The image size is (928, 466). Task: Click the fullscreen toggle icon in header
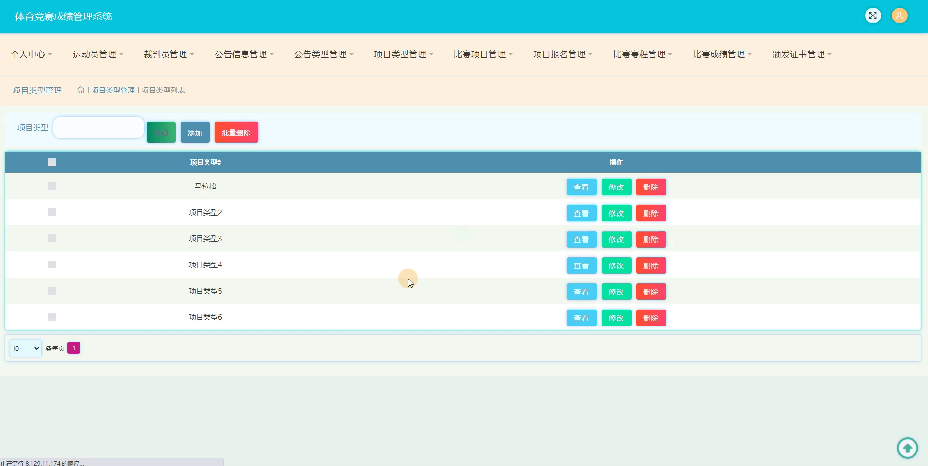tap(873, 16)
